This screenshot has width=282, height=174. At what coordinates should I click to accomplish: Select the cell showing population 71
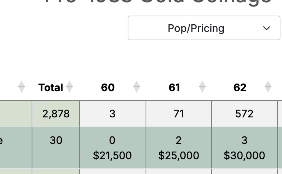click(179, 114)
